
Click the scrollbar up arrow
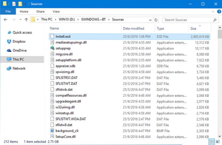pos(219,27)
